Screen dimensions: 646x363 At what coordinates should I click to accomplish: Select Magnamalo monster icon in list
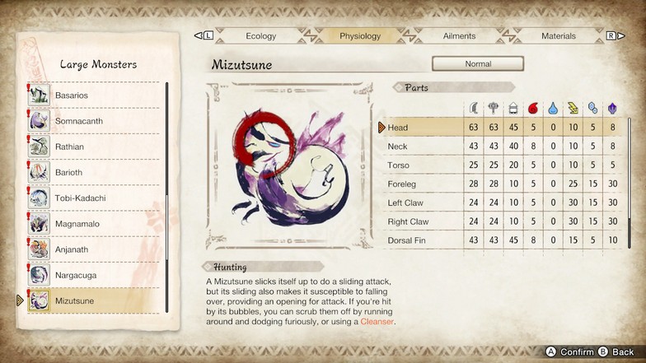point(40,224)
